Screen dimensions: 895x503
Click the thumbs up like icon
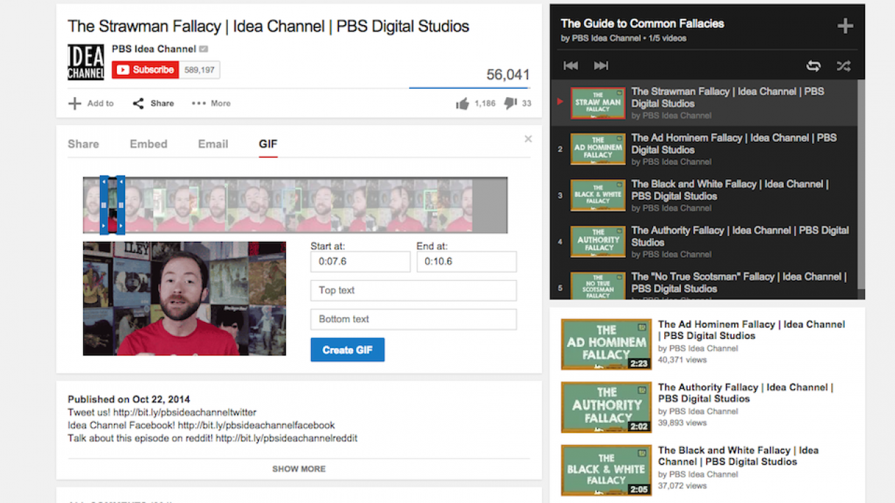(x=462, y=103)
